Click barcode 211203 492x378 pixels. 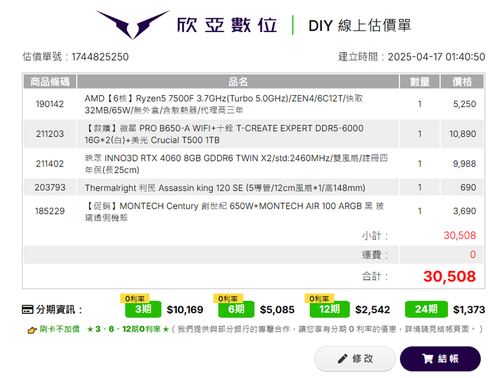coord(50,134)
